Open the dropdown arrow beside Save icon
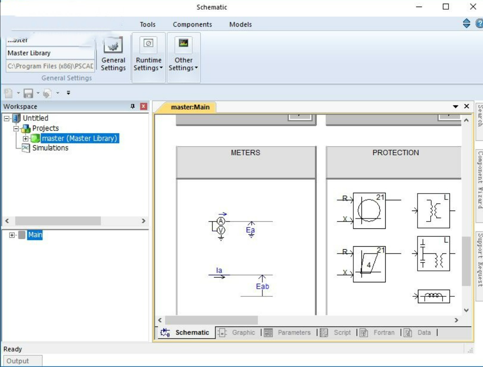The width and height of the screenshot is (483, 367). tap(38, 93)
